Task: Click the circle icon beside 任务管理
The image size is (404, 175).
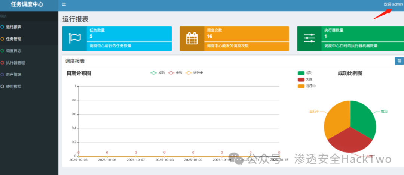Action: (x=2, y=39)
